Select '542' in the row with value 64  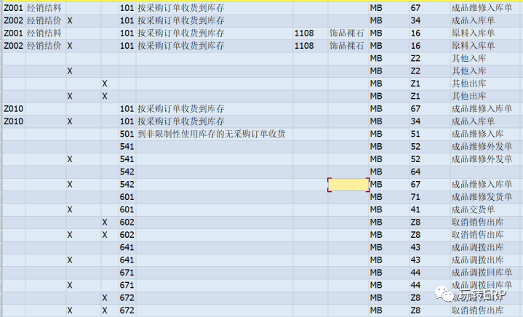(x=127, y=172)
